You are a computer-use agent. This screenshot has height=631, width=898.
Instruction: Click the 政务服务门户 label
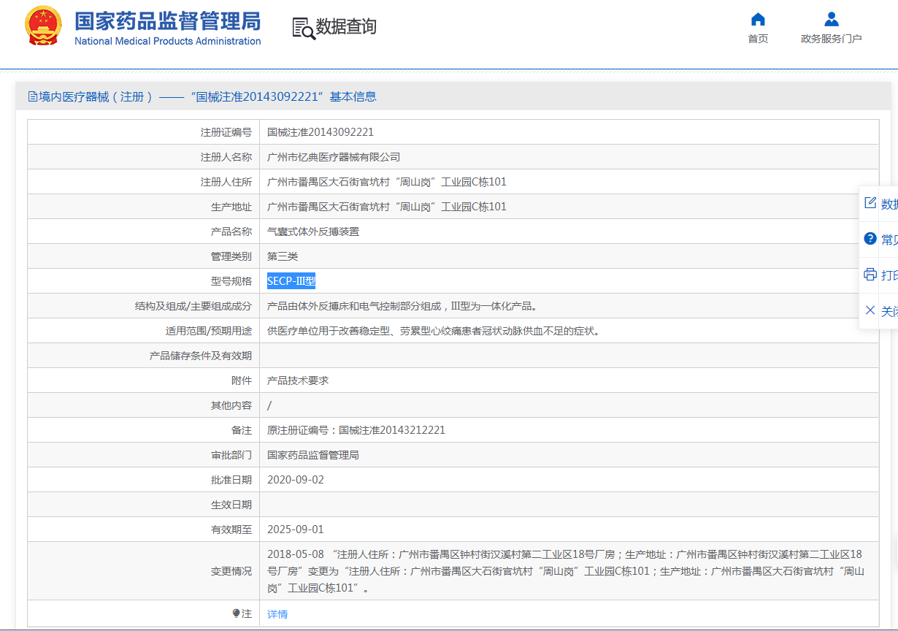831,39
